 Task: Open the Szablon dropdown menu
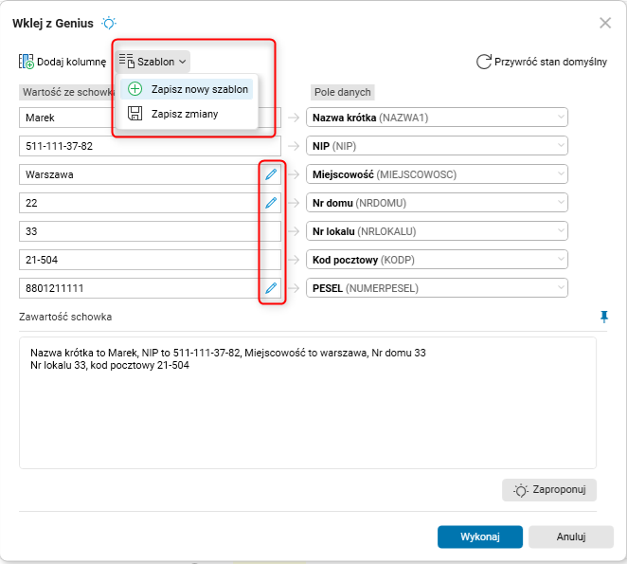point(154,62)
